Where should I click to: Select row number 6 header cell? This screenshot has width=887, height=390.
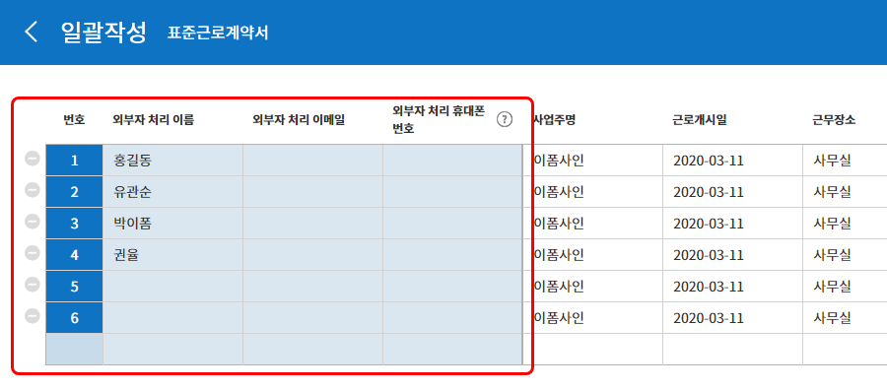(x=74, y=318)
